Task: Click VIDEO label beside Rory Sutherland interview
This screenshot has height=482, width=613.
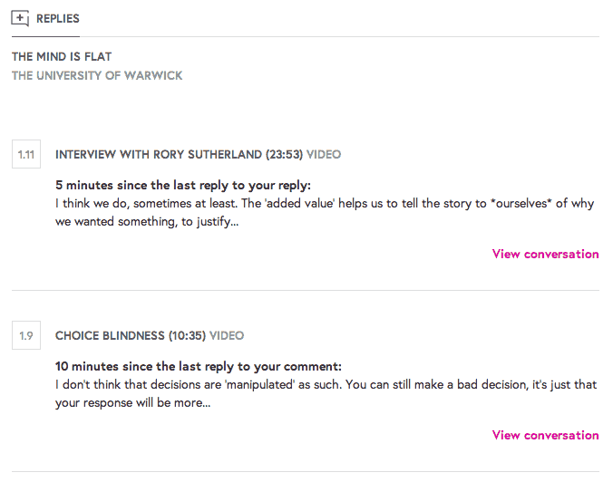Action: click(x=324, y=155)
